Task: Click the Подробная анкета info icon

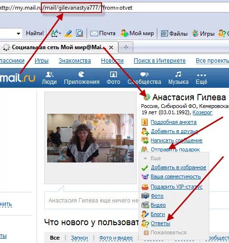Action: pyautogui.click(x=144, y=122)
